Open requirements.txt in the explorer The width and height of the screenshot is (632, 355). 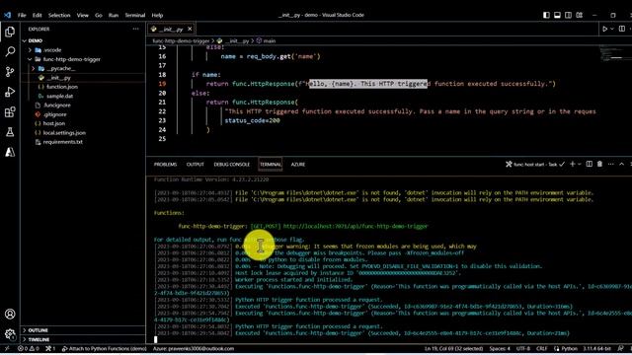point(62,142)
